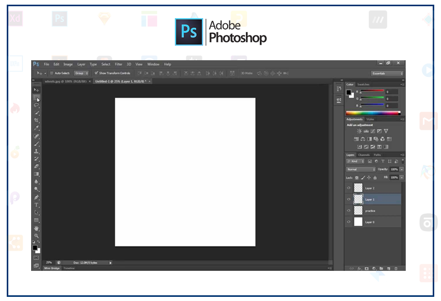This screenshot has width=441, height=301.
Task: Toggle the Auto-Select checkbox
Action: (52, 73)
